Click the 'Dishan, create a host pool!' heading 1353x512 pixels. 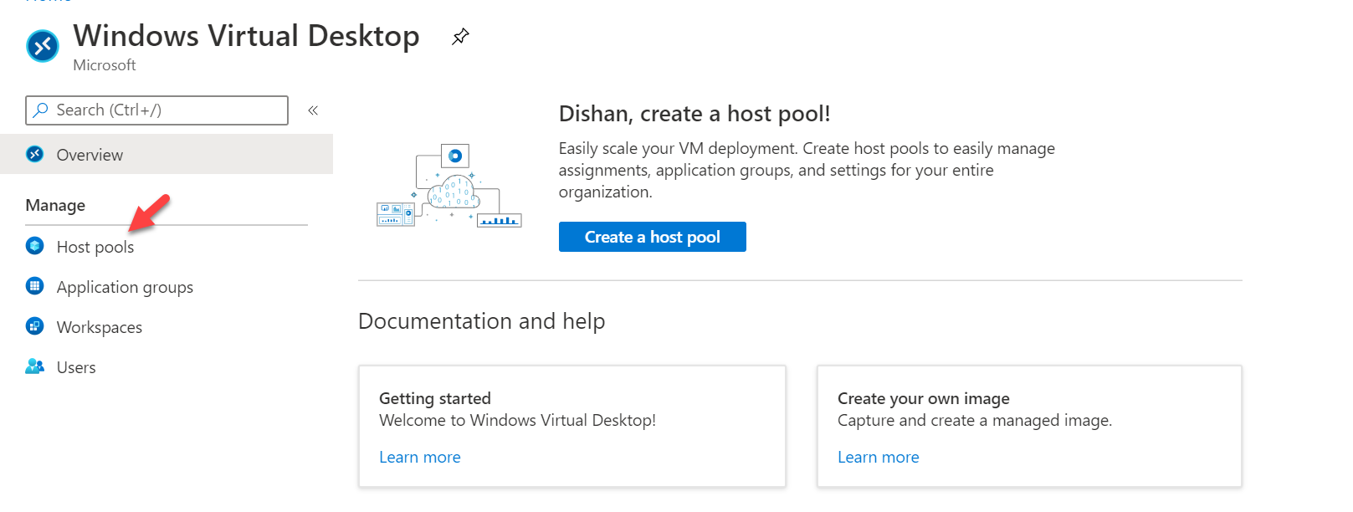click(x=694, y=114)
